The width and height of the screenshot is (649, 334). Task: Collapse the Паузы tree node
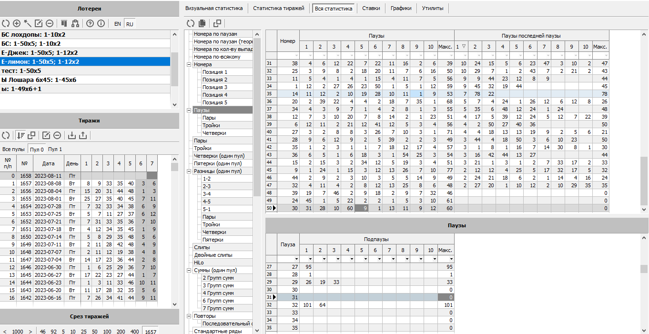tap(189, 110)
